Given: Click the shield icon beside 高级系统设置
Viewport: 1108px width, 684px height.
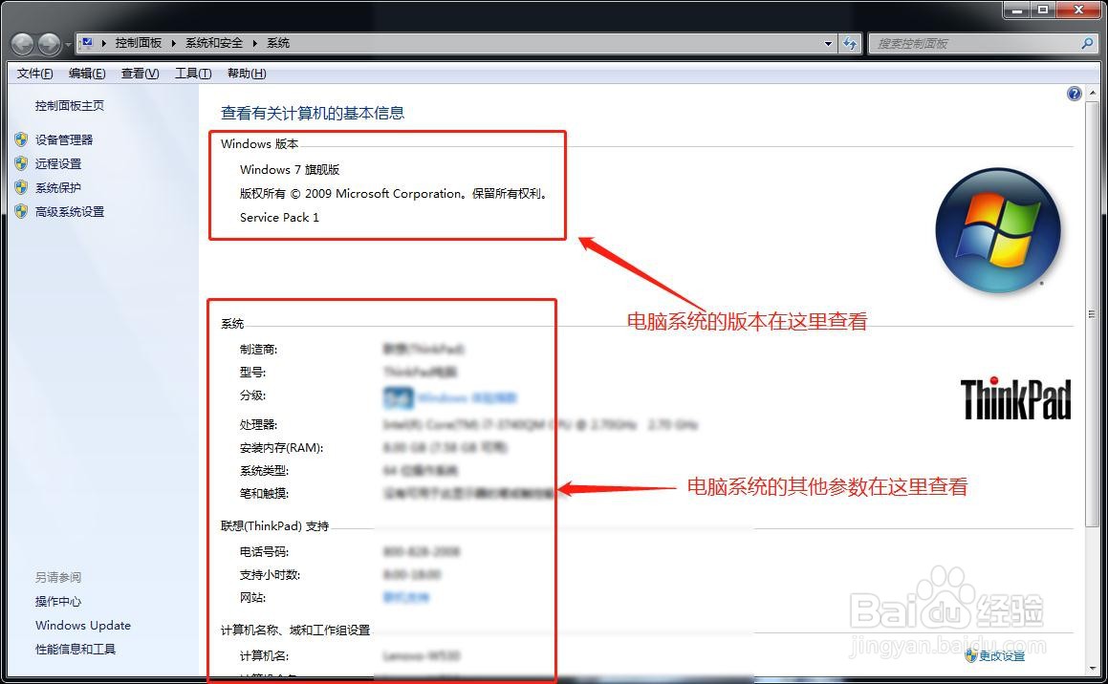Looking at the screenshot, I should coord(21,212).
